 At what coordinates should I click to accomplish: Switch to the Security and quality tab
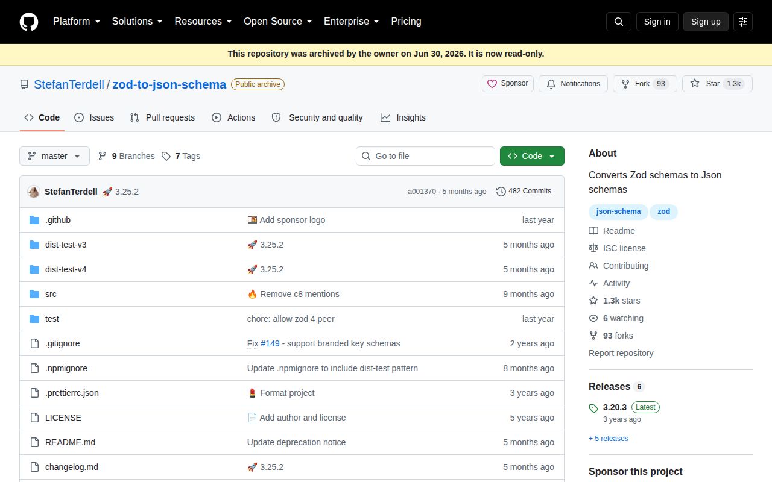[x=317, y=117]
